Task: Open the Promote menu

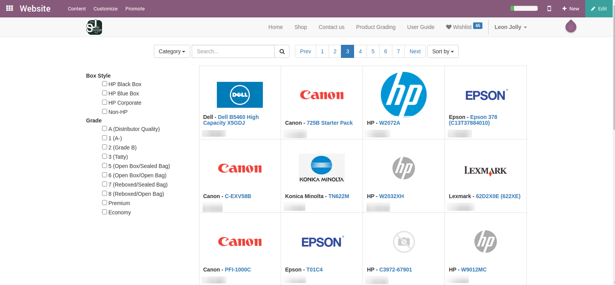Action: point(135,8)
